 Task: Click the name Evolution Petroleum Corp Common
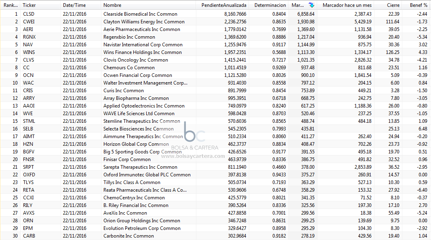click(142, 229)
